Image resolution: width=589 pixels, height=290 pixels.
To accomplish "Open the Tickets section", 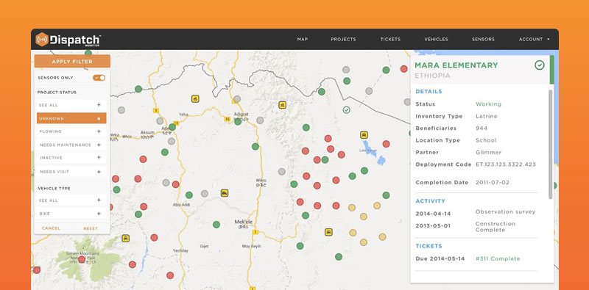I will pos(390,40).
